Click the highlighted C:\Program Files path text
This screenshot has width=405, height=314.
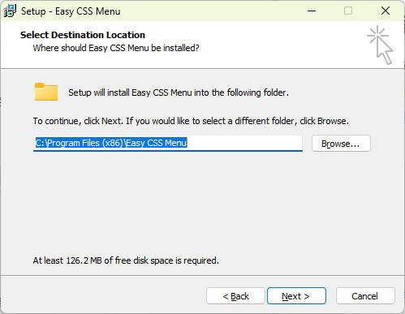click(x=111, y=143)
